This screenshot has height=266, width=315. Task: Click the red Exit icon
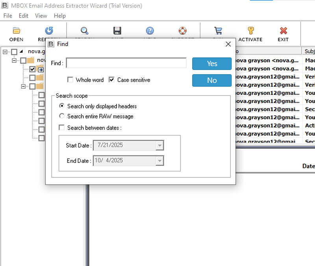click(x=283, y=31)
